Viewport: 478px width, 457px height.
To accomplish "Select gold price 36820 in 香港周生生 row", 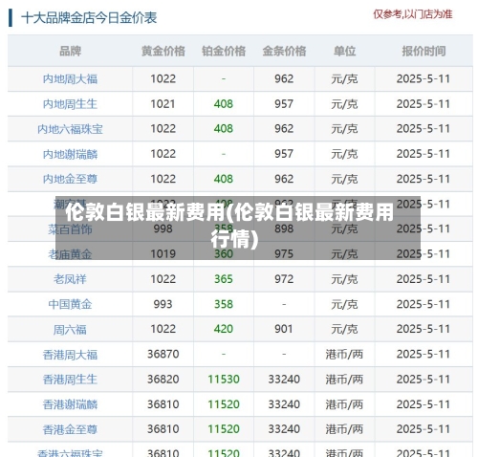I will coord(163,379).
